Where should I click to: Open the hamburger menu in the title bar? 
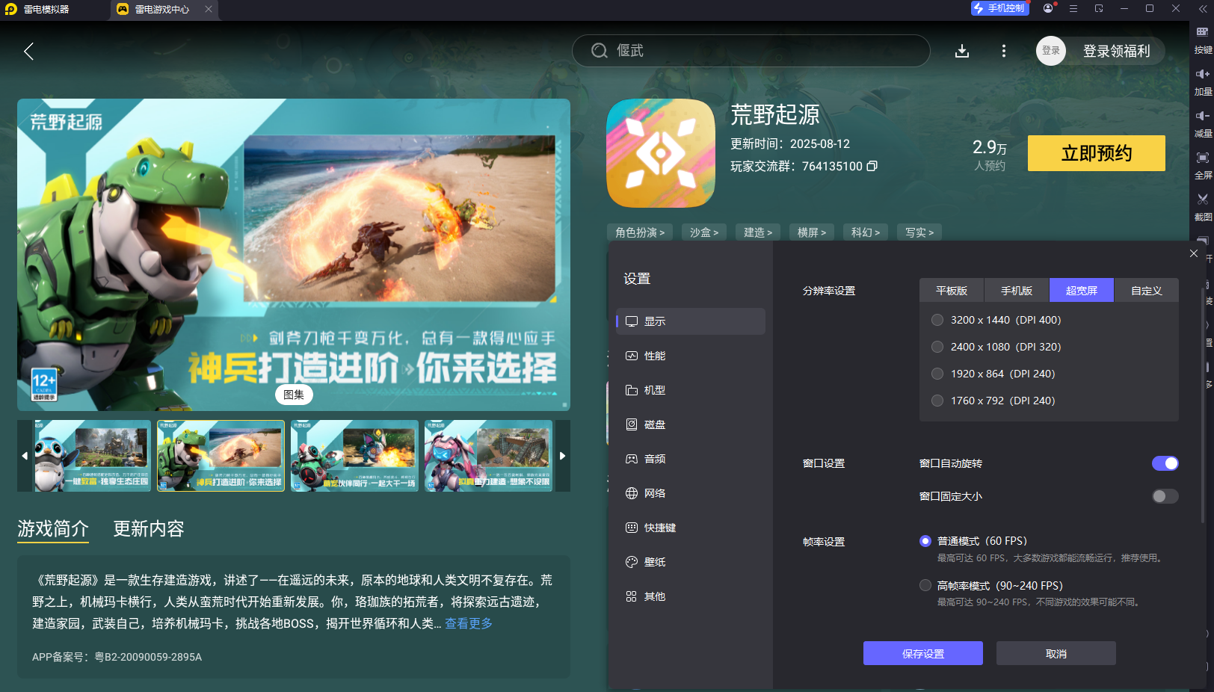pos(1073,8)
